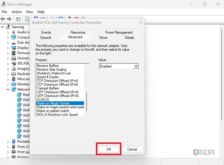The width and height of the screenshot is (224, 165).
Task: Select 'Transmit Buffers' property
Action: pyautogui.click(x=48, y=88)
